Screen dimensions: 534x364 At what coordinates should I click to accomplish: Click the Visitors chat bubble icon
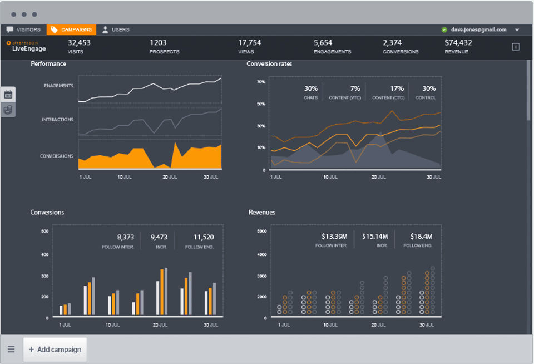coord(10,29)
